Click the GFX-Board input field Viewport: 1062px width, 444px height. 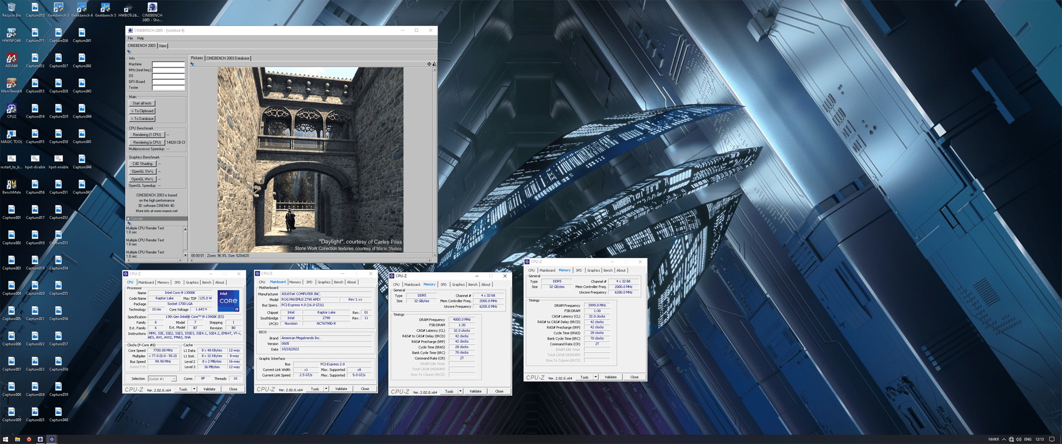(x=168, y=82)
